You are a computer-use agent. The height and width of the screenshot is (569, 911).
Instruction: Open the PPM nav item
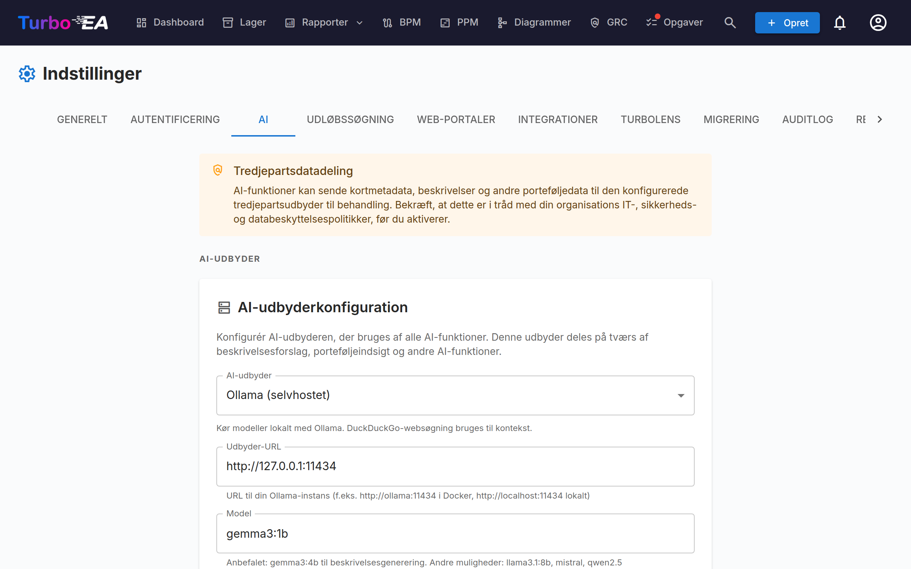tap(459, 22)
